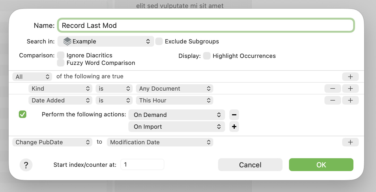The image size is (376, 192).
Task: Enable the Exclude Subgroups checkbox
Action: coord(159,41)
